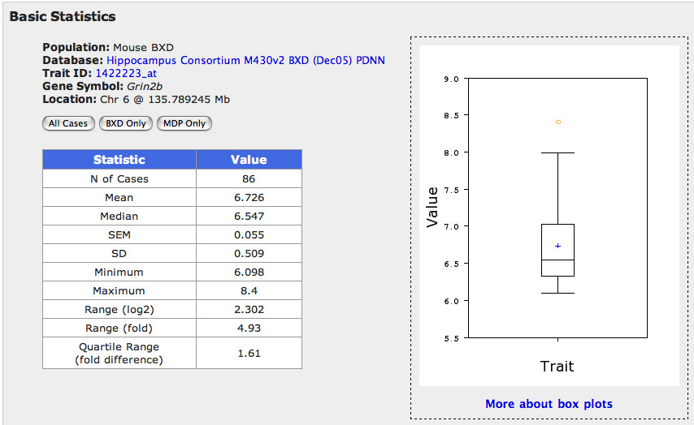Click the Trait label under the plot

click(x=557, y=366)
